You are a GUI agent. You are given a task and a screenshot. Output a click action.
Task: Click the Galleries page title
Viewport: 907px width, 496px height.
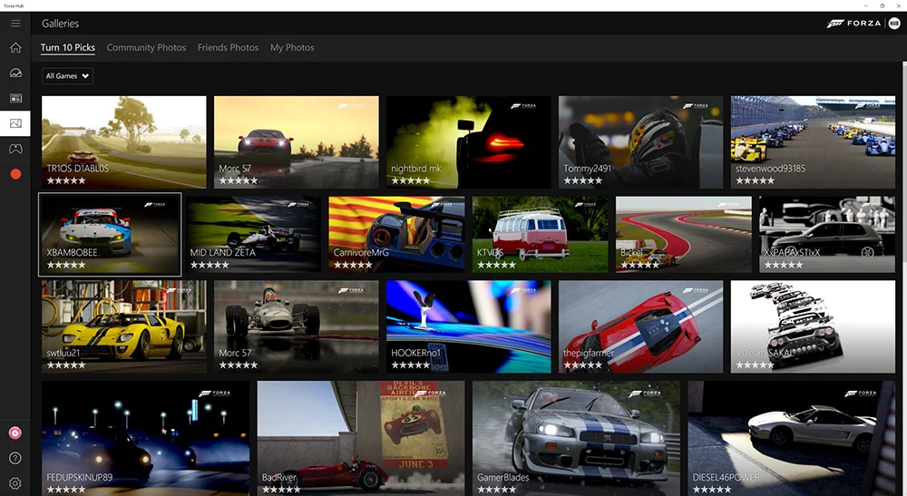tap(60, 24)
